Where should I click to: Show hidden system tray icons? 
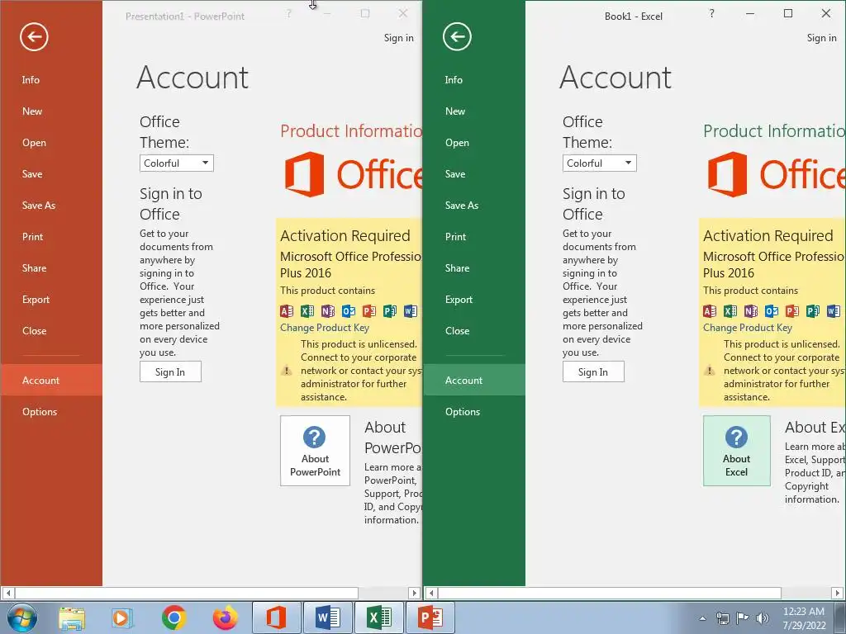[702, 618]
